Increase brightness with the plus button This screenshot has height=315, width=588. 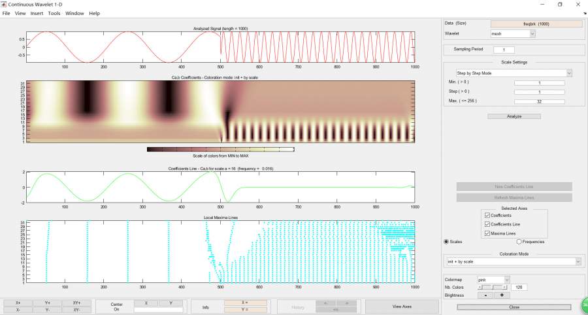pyautogui.click(x=501, y=295)
